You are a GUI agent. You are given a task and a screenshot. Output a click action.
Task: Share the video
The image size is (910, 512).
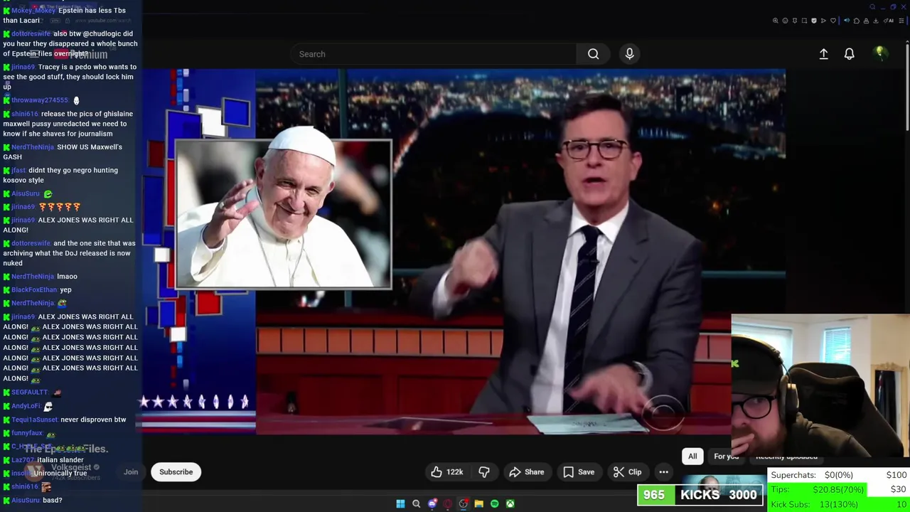pos(527,472)
